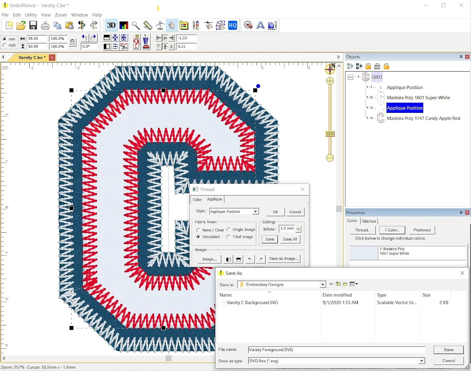Viewport: 471px width, 371px height.
Task: Click the measure ruler tool
Action: 148,25
